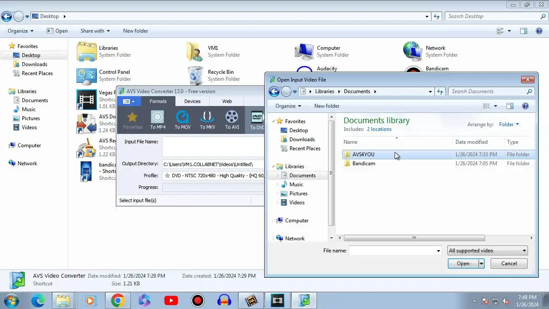Select Music in the dialog's Libraries tree

point(296,185)
